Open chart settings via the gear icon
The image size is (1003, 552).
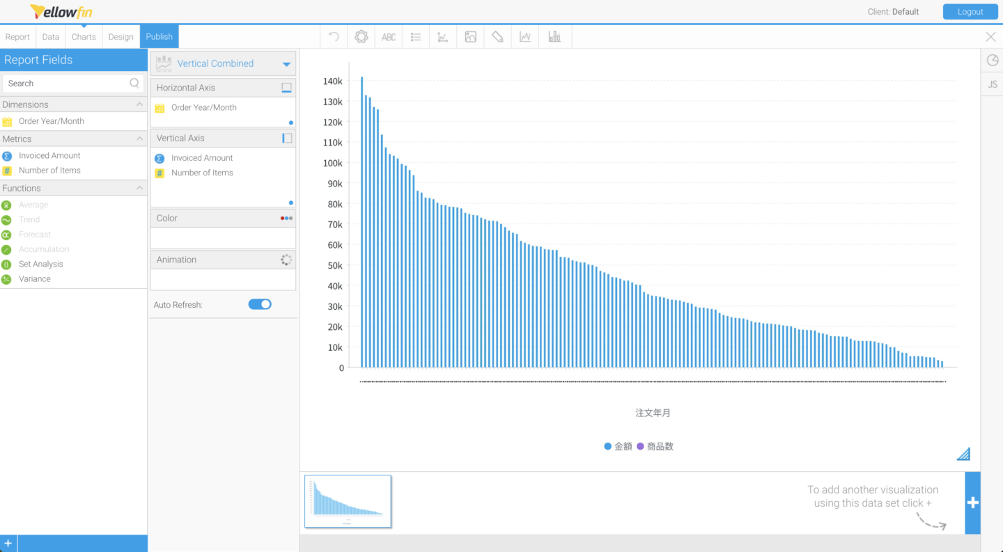(x=361, y=36)
